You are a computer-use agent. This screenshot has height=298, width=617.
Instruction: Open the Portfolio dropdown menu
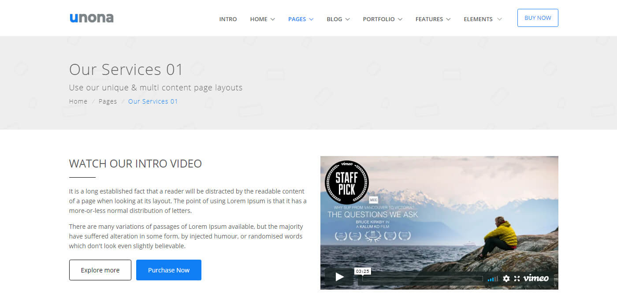click(382, 19)
